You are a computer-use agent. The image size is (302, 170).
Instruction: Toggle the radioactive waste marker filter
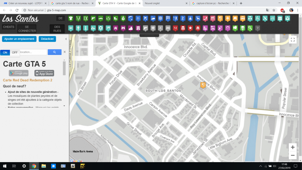click(250, 19)
